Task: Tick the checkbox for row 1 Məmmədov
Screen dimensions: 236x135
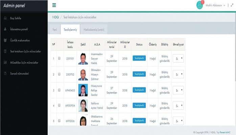Action: tap(59, 58)
